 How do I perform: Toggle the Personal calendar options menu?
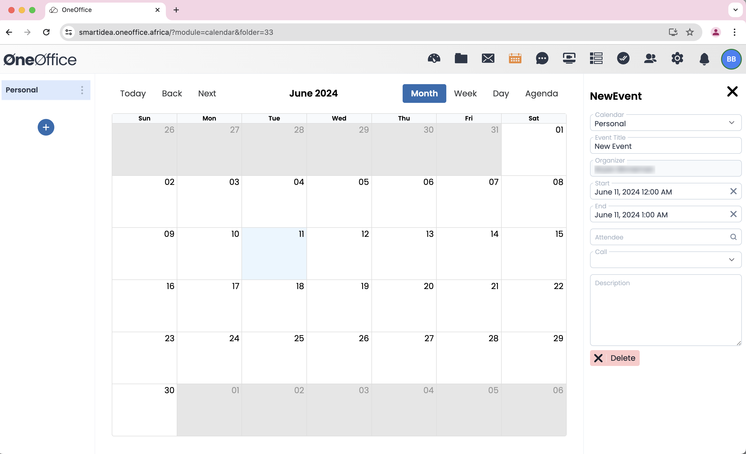82,89
